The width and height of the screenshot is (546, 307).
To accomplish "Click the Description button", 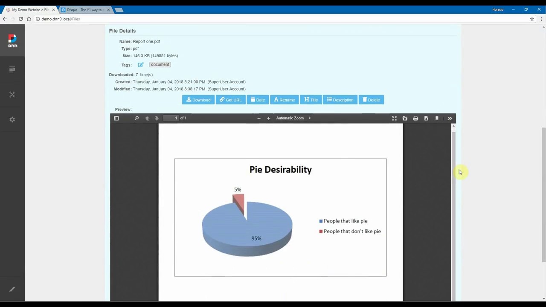I will click(340, 100).
